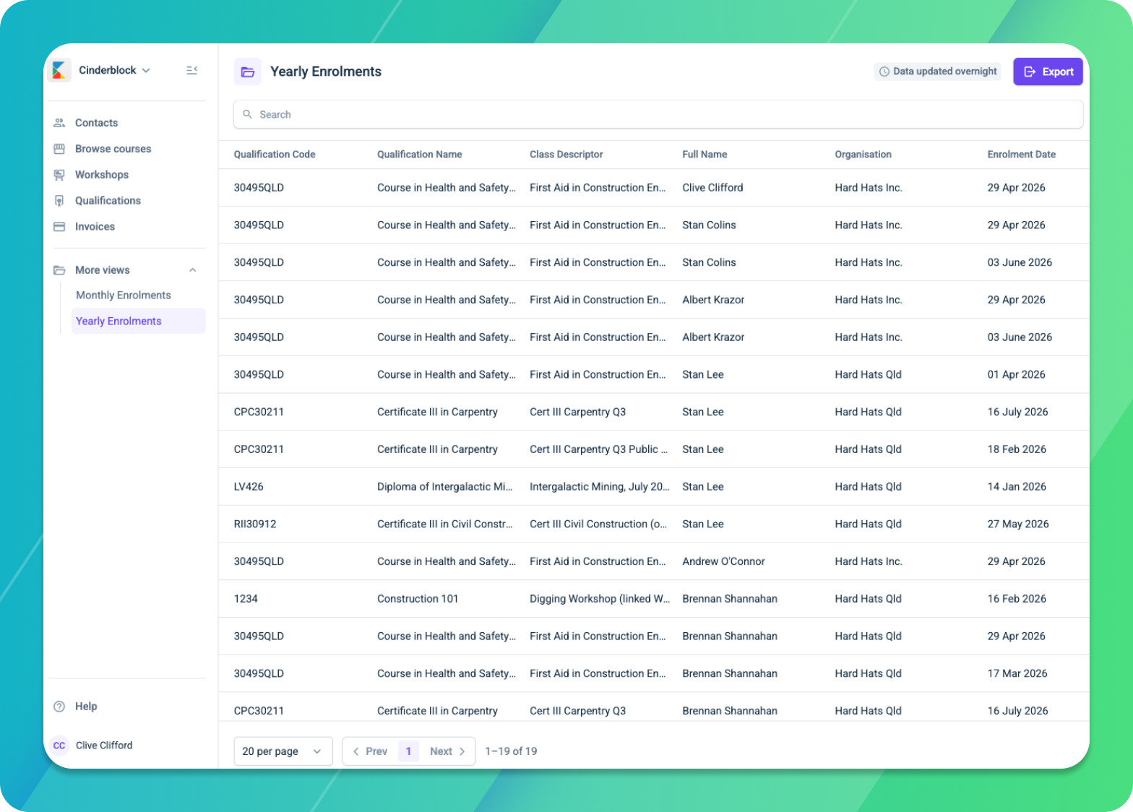Click the Full Name column header
The image size is (1133, 812).
tap(705, 155)
